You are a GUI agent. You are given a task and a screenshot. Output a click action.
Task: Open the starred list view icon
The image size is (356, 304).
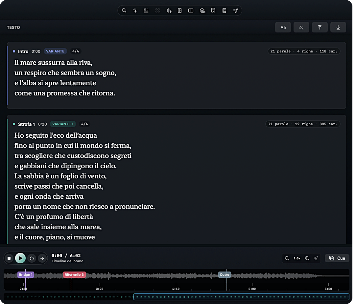pyautogui.click(x=146, y=10)
